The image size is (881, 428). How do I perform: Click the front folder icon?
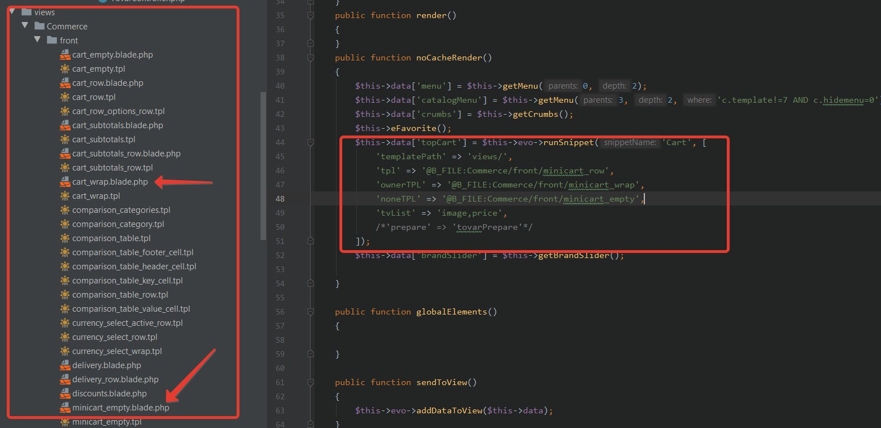[52, 40]
